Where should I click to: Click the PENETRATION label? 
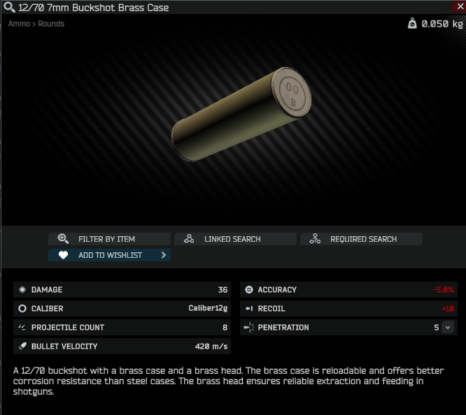tap(283, 328)
